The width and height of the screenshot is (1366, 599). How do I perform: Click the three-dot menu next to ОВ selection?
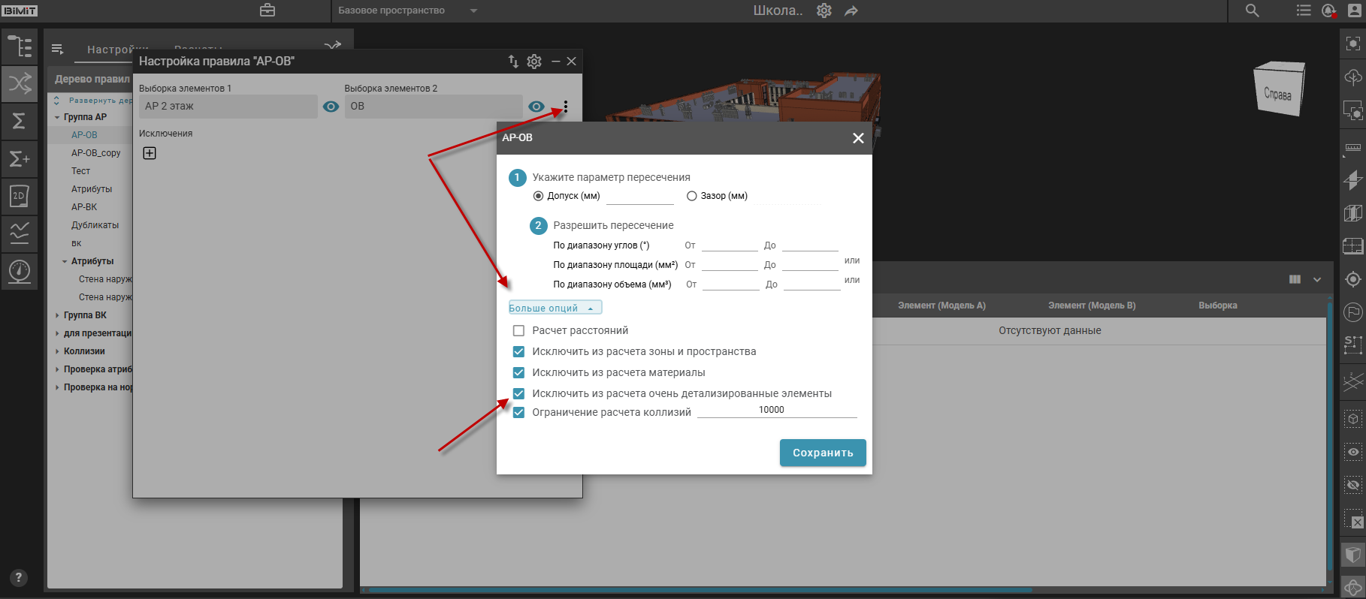566,107
